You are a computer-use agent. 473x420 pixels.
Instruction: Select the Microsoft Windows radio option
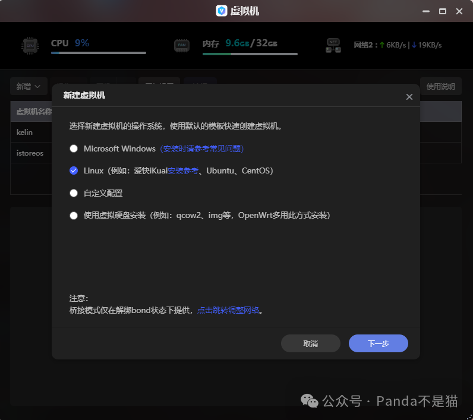[x=74, y=149]
